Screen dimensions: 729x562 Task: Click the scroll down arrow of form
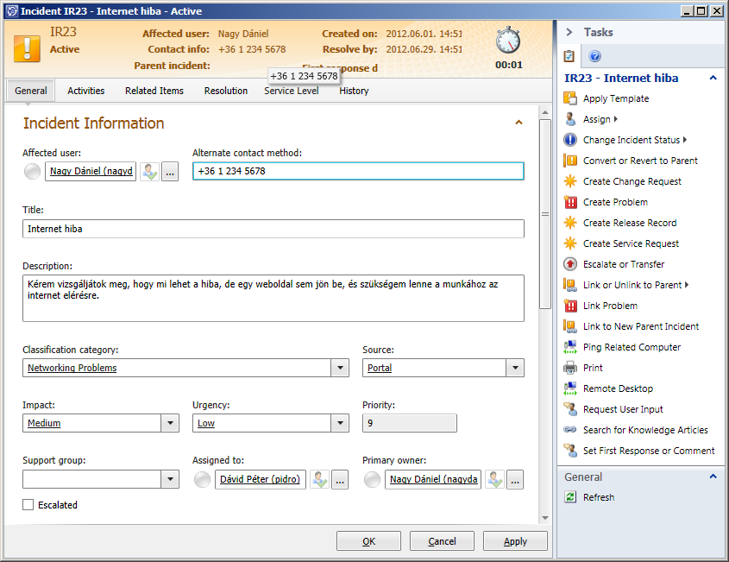545,518
